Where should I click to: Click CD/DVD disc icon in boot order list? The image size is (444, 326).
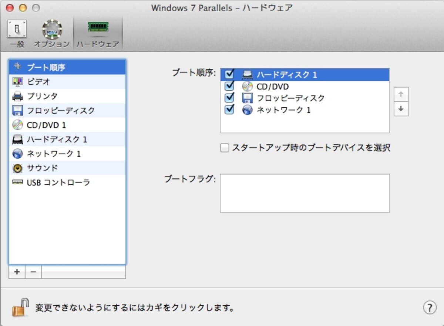247,86
